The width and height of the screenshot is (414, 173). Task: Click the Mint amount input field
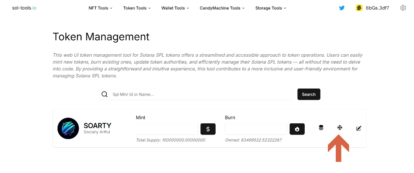coord(167,129)
